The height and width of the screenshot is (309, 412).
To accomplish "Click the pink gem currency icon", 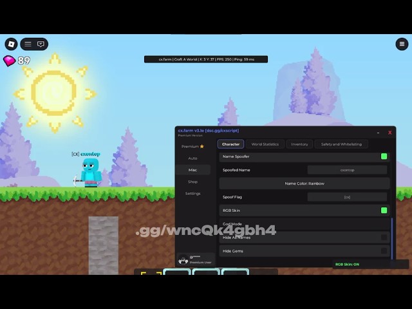I will 9,61.
